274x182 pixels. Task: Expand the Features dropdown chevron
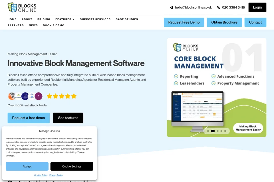pos(74,19)
